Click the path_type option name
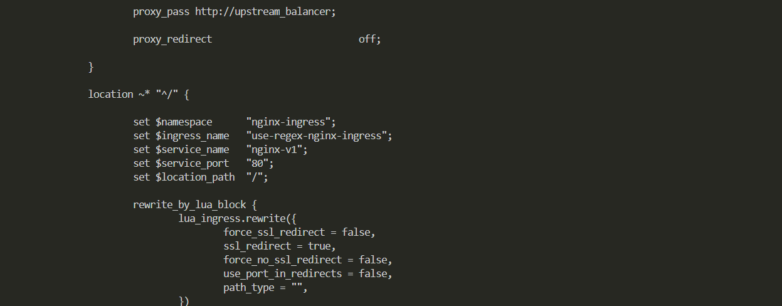782x306 pixels. (248, 287)
